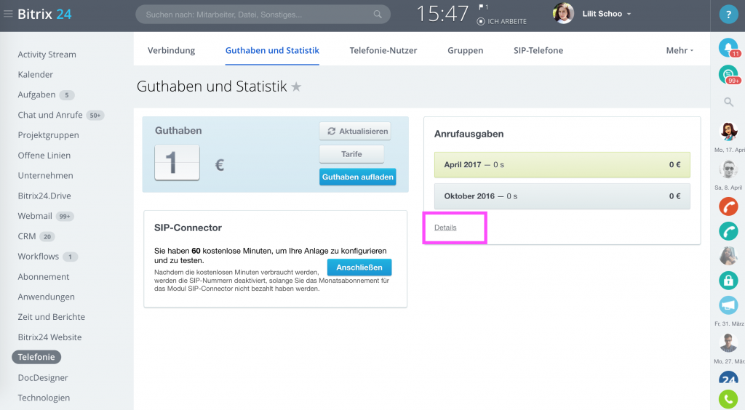Open the Gruppen tab
This screenshot has height=410, width=745.
click(x=465, y=50)
